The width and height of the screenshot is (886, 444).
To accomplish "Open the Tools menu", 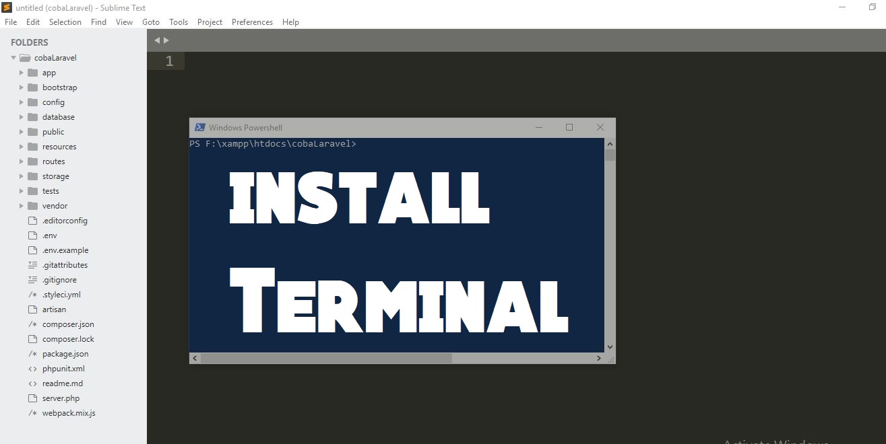I will [178, 22].
